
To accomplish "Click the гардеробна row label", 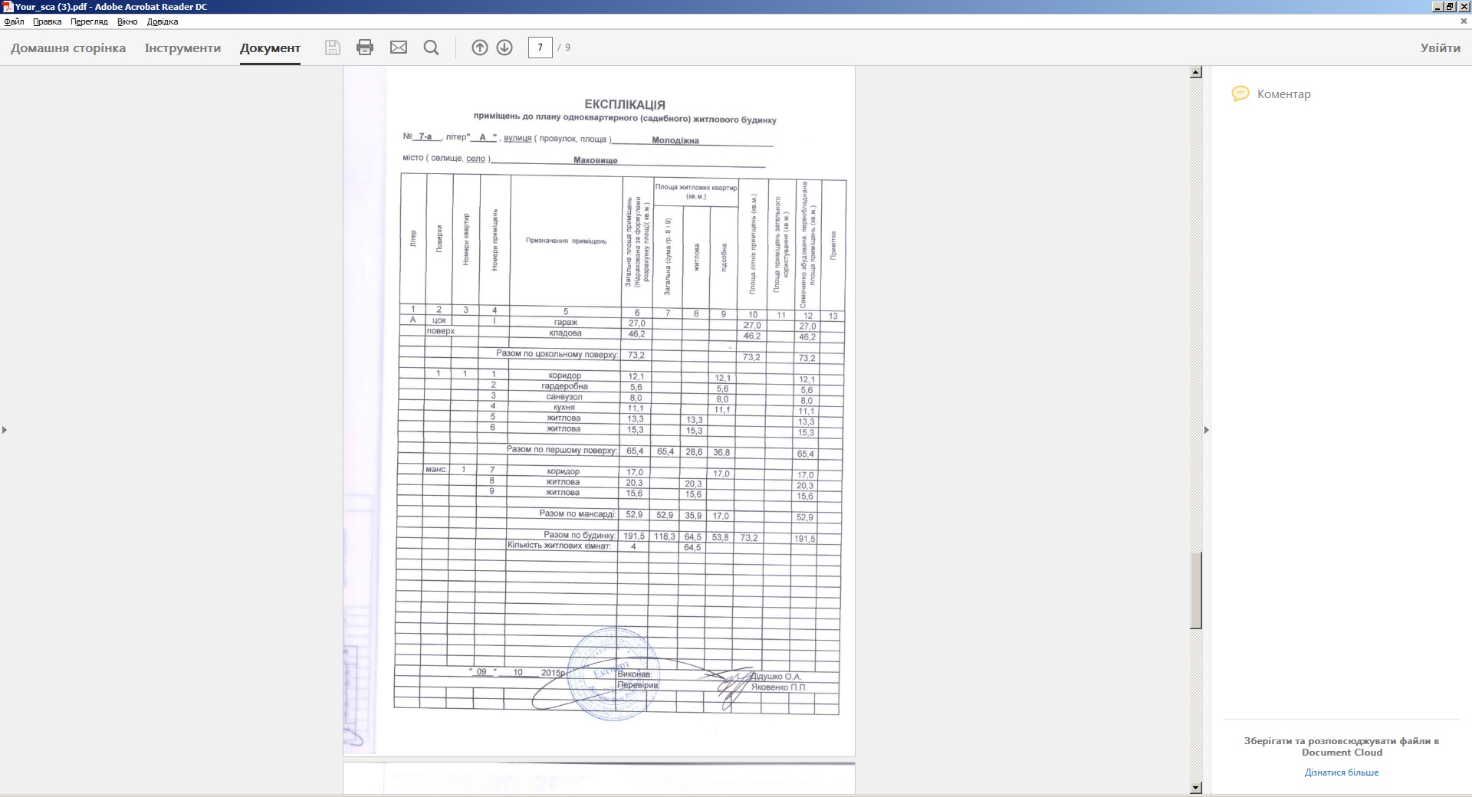I will pyautogui.click(x=564, y=386).
